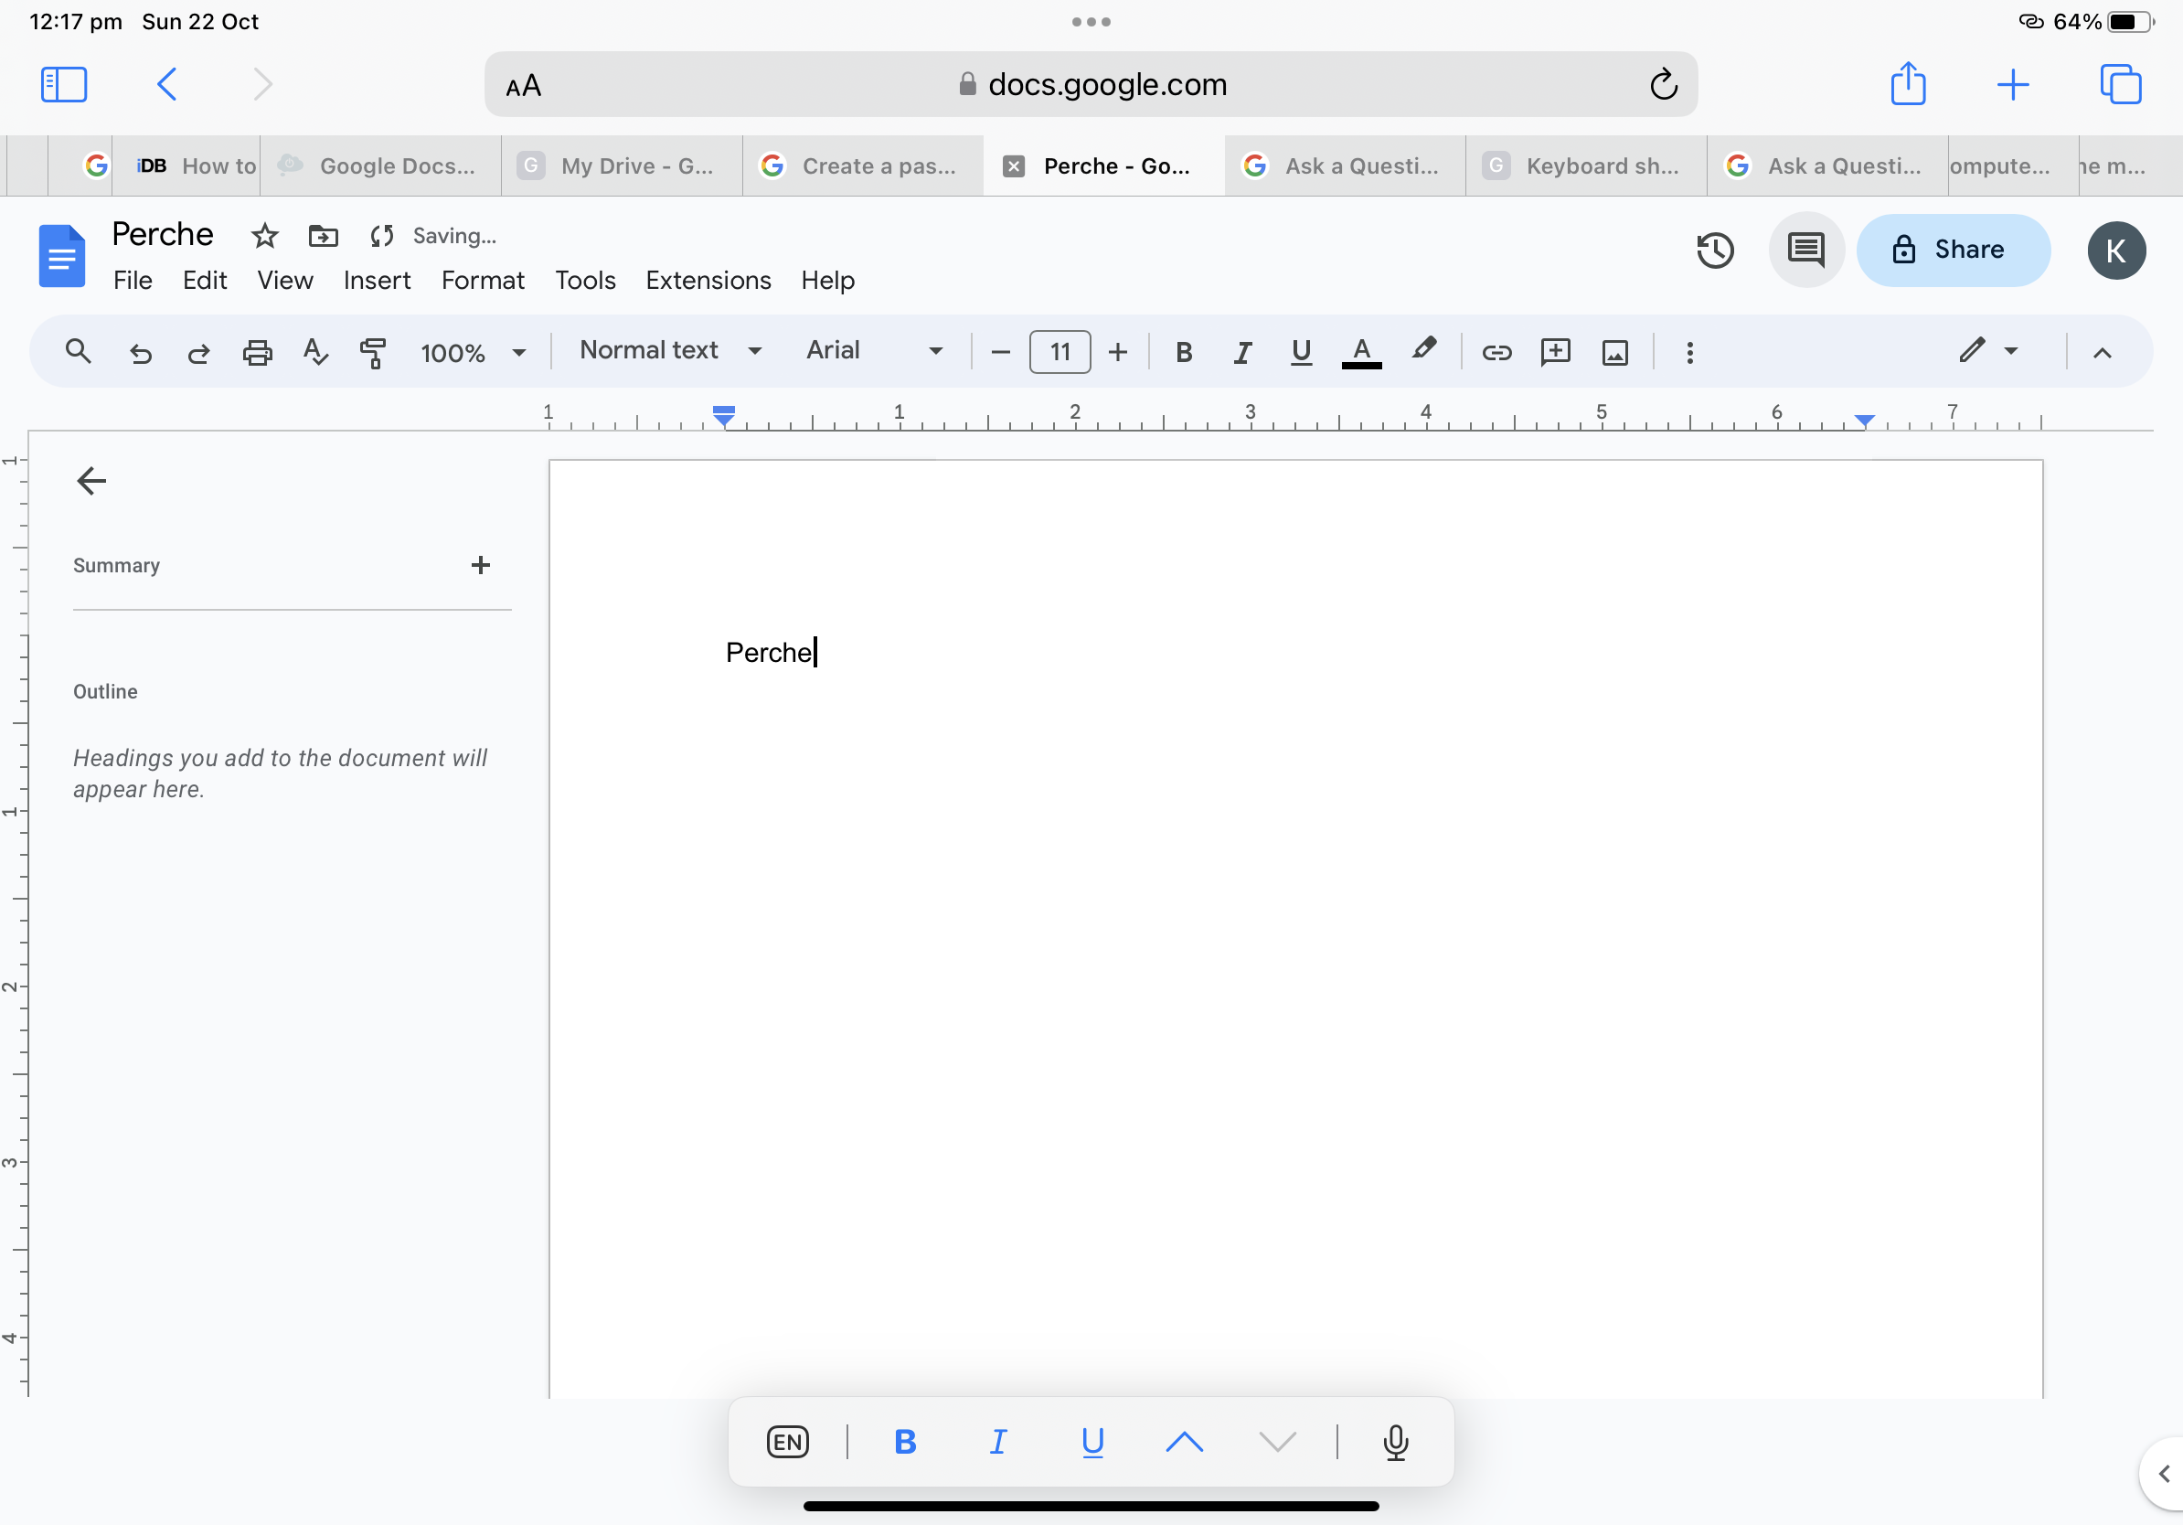Add a summary with plus button

(480, 566)
